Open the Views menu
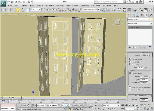Image resolution: width=154 pixels, height=111 pixels. pyautogui.click(x=32, y=5)
